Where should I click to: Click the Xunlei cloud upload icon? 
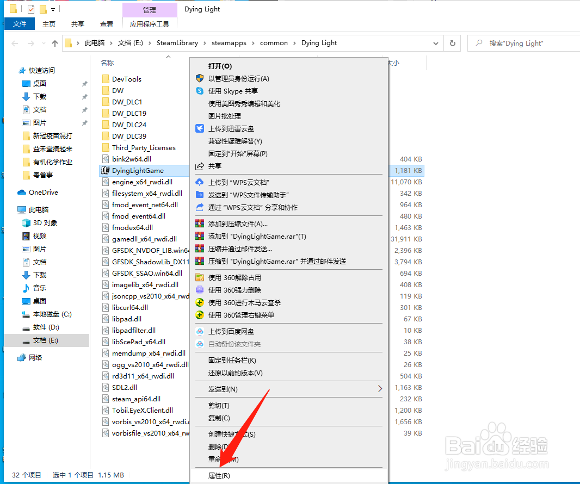[x=200, y=128]
